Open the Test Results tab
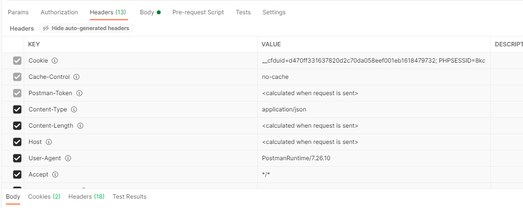523x208 pixels. tap(130, 197)
